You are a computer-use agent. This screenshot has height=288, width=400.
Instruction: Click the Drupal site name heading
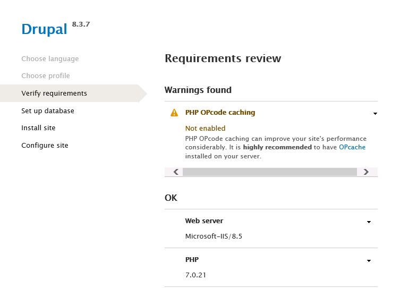click(44, 29)
